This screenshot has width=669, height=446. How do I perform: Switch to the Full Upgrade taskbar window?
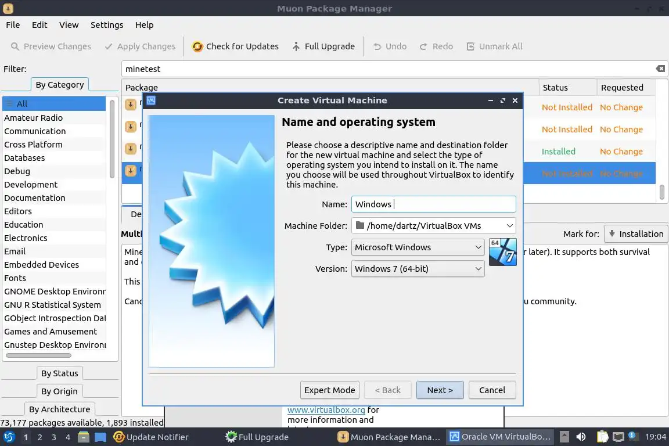[x=257, y=437]
